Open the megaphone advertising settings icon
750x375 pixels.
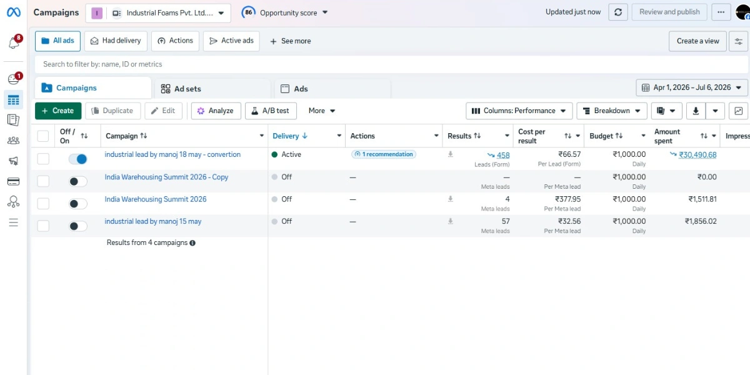tap(13, 161)
